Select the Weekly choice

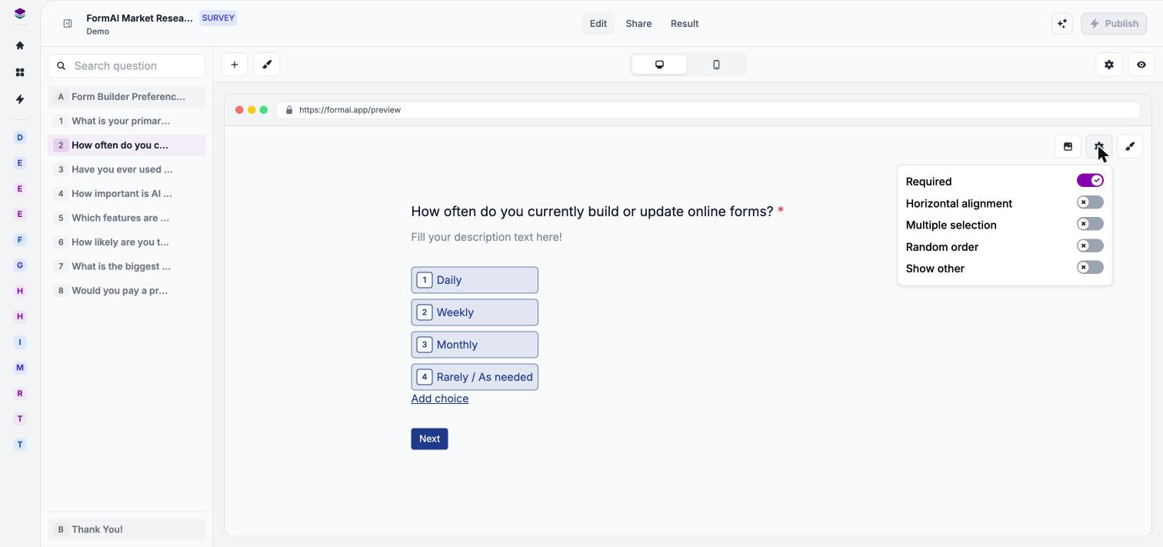point(475,312)
